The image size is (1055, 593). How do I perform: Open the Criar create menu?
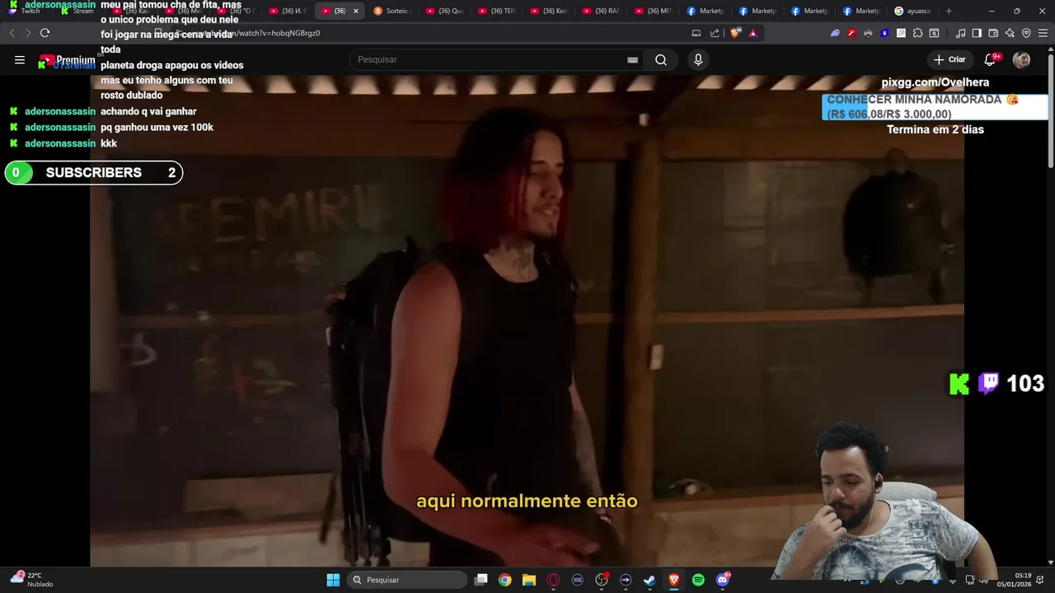pyautogui.click(x=949, y=59)
